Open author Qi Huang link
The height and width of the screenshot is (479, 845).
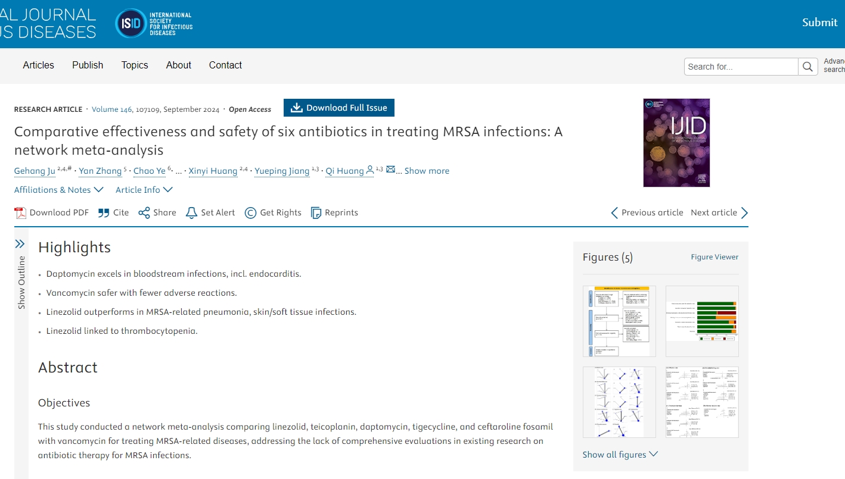tap(344, 171)
